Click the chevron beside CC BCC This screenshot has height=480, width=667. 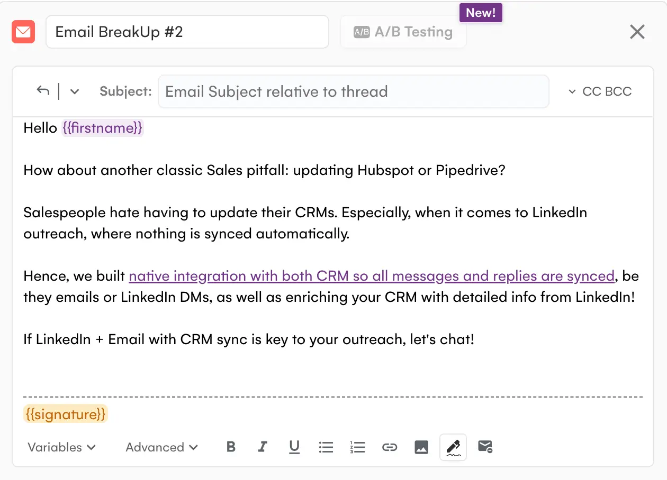coord(572,91)
